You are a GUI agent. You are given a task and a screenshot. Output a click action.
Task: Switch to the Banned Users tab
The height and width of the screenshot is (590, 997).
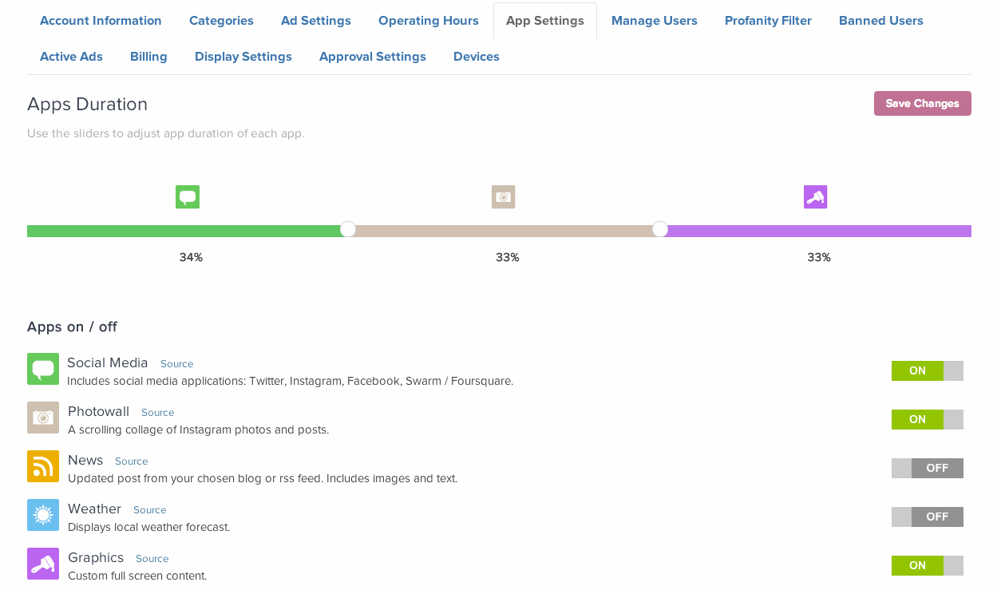tap(880, 20)
